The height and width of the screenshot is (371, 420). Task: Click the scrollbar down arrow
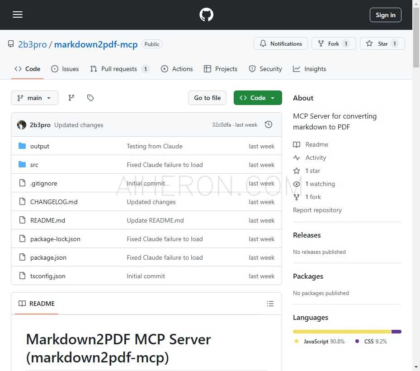point(416,367)
